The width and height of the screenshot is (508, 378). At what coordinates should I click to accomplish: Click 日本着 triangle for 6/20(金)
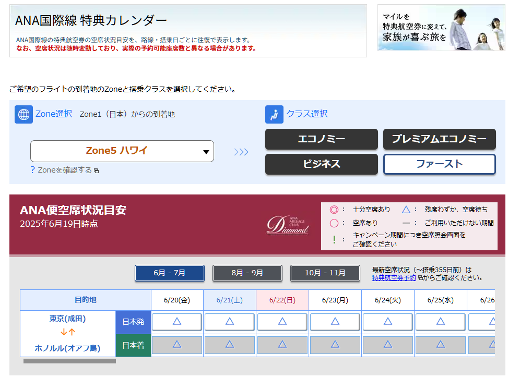(177, 345)
